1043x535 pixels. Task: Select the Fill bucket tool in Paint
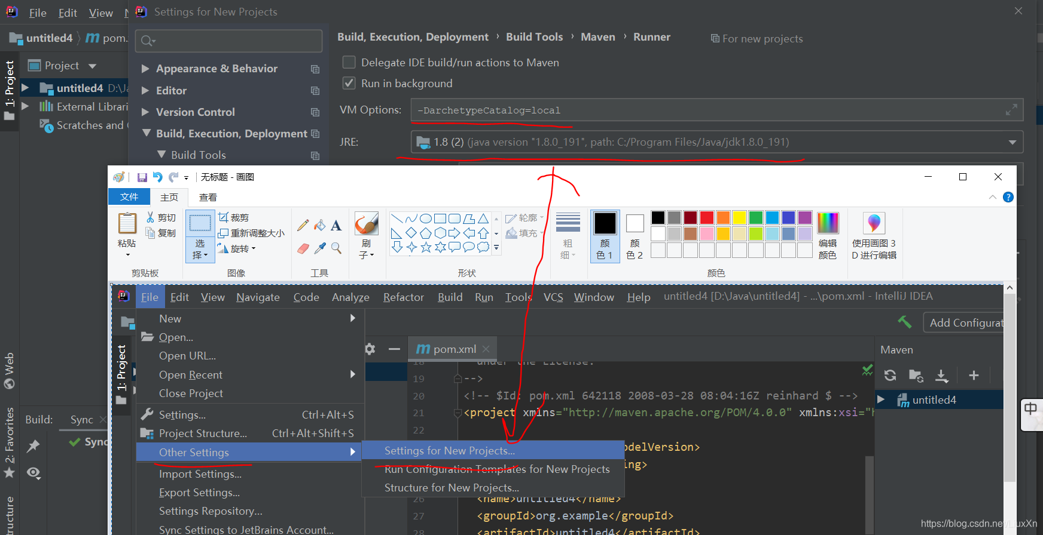click(x=320, y=225)
